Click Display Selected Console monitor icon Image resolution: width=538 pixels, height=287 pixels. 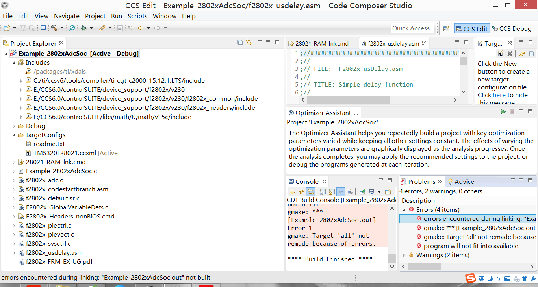[x=371, y=192]
